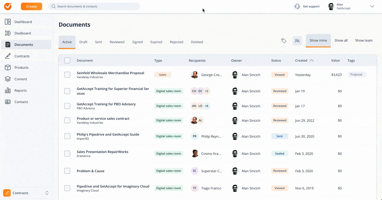Click the tag filter icon
Image resolution: width=382 pixels, height=200 pixels.
coord(284,41)
